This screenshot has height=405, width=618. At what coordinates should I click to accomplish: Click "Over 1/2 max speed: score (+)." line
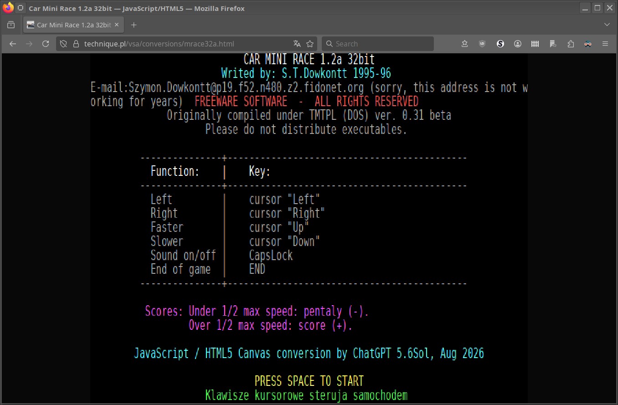tap(270, 326)
